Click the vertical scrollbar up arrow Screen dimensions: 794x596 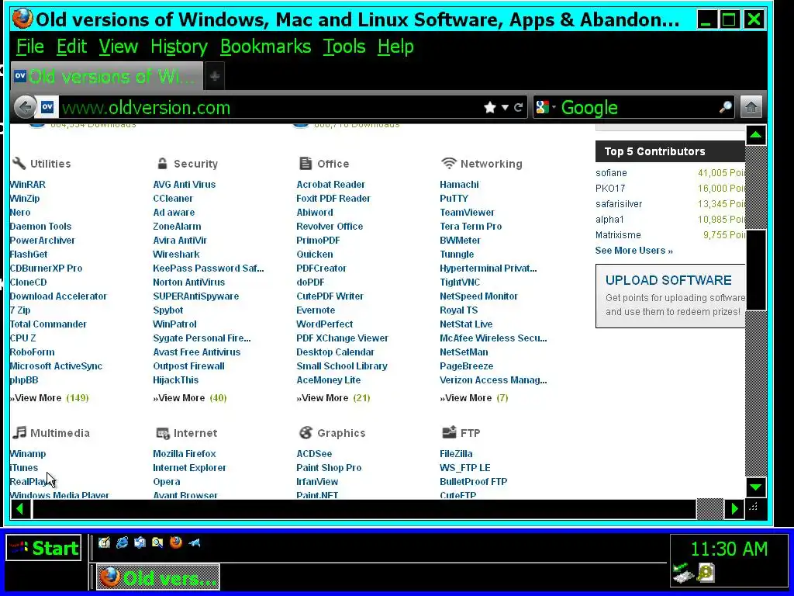point(755,135)
